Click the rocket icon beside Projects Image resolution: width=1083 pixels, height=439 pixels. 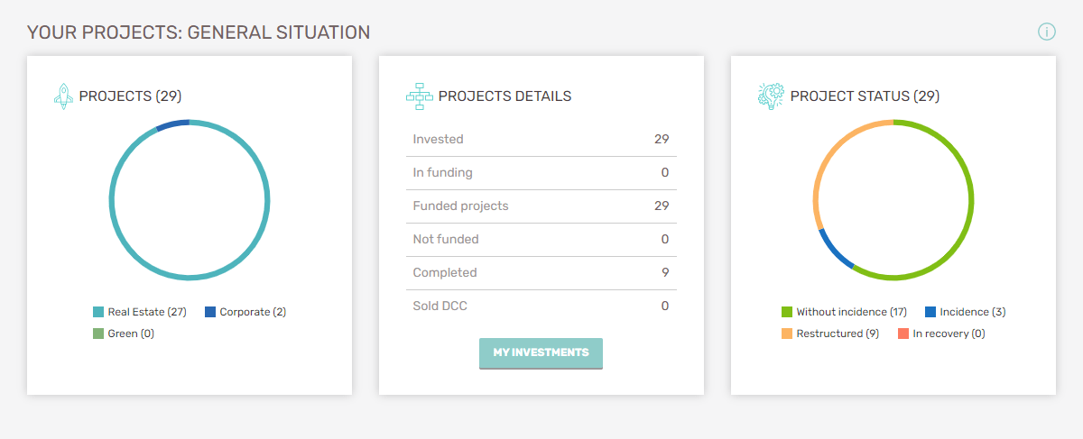click(62, 96)
